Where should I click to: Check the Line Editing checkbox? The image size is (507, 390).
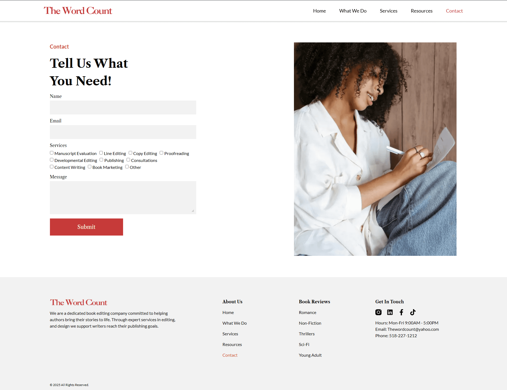tap(101, 153)
